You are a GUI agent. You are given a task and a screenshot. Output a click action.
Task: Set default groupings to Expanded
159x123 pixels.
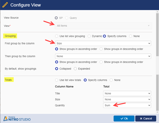(75, 69)
